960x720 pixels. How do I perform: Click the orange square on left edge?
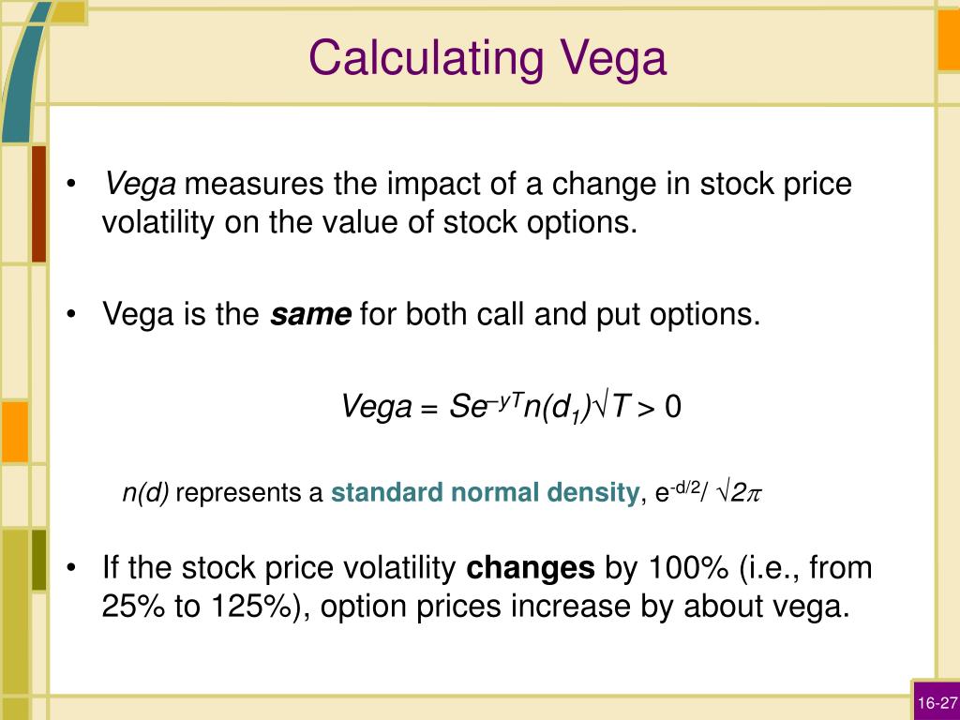tap(14, 431)
